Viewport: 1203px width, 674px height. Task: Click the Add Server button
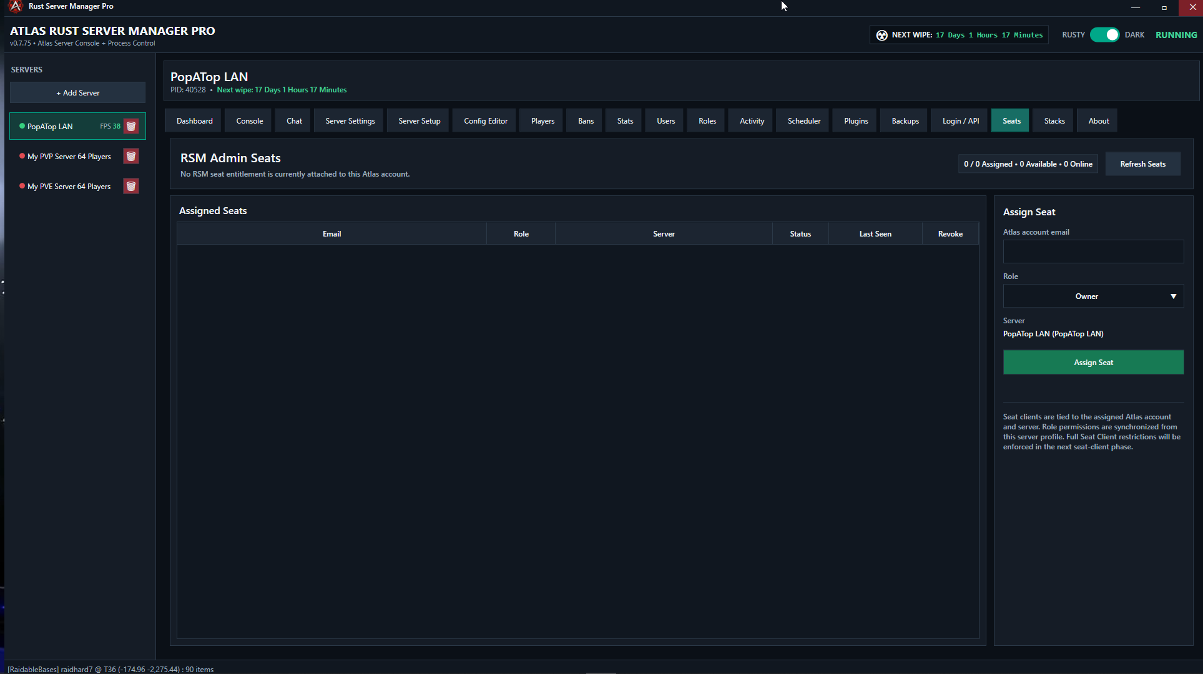coord(78,93)
